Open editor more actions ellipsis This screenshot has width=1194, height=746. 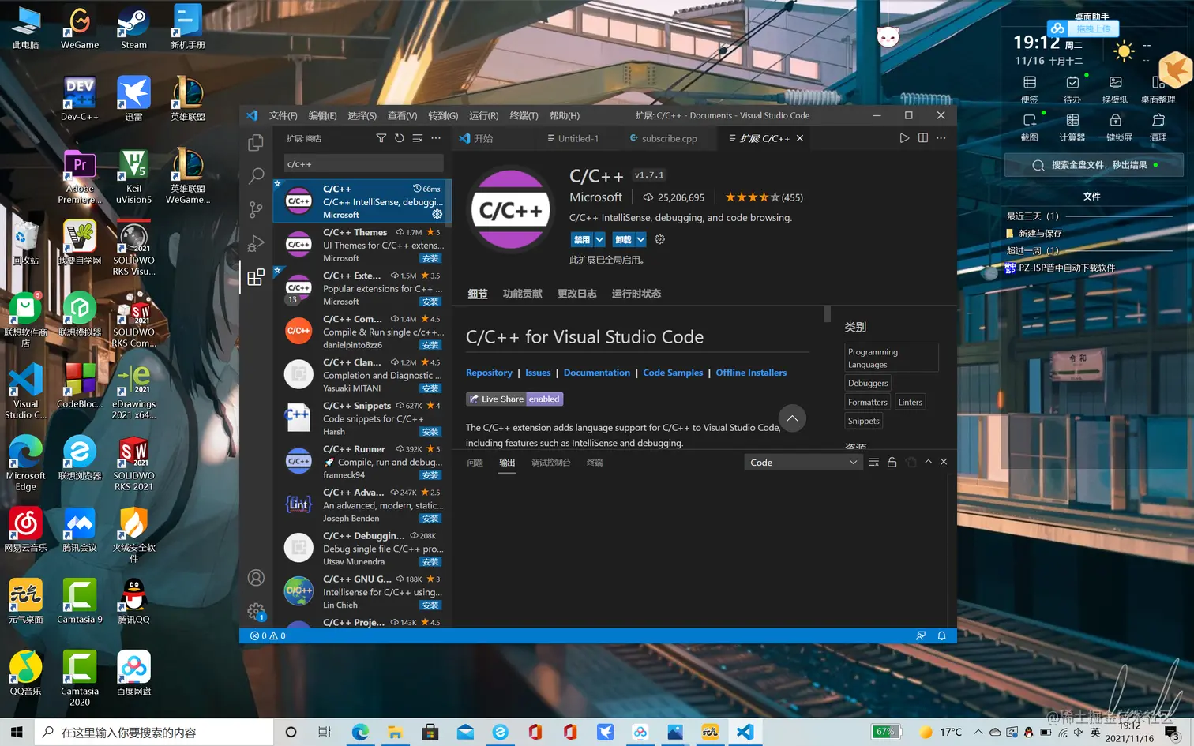coord(941,138)
